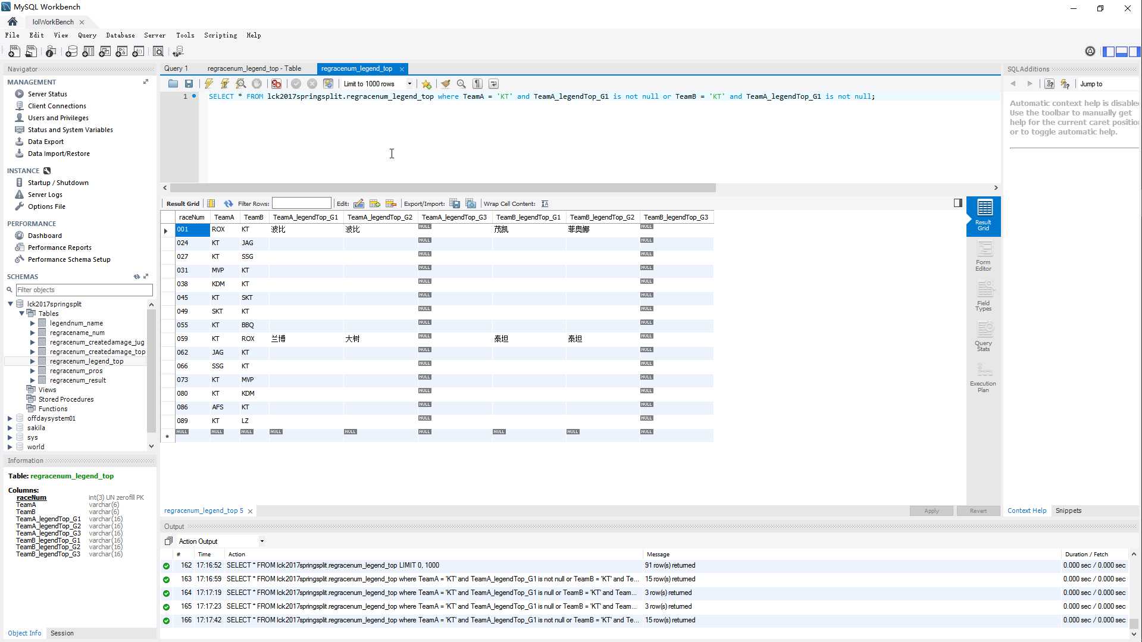This screenshot has width=1142, height=642.
Task: Click the Filter Rows input field
Action: [x=302, y=203]
